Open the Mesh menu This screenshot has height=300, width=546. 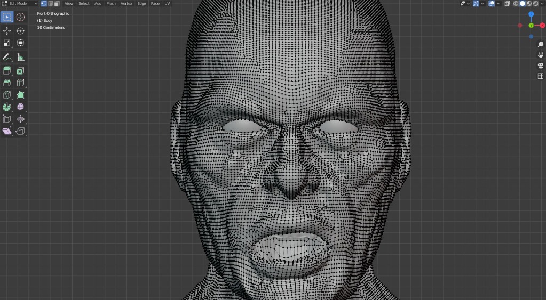pos(111,3)
